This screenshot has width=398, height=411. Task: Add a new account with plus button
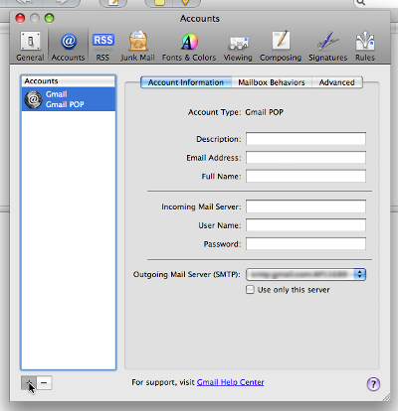pyautogui.click(x=29, y=383)
